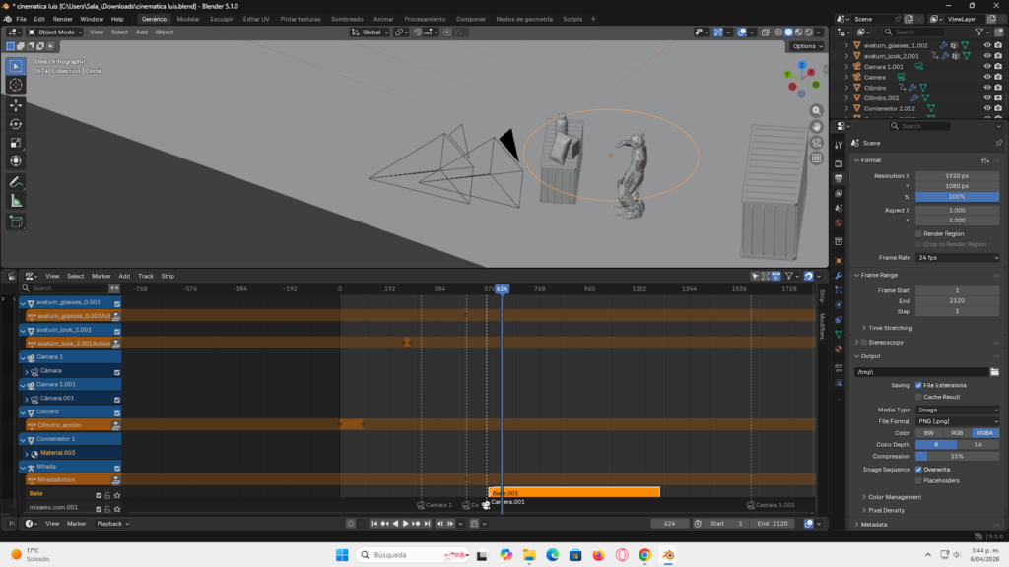Click the Frame End value field
The width and height of the screenshot is (1009, 567).
coord(958,301)
